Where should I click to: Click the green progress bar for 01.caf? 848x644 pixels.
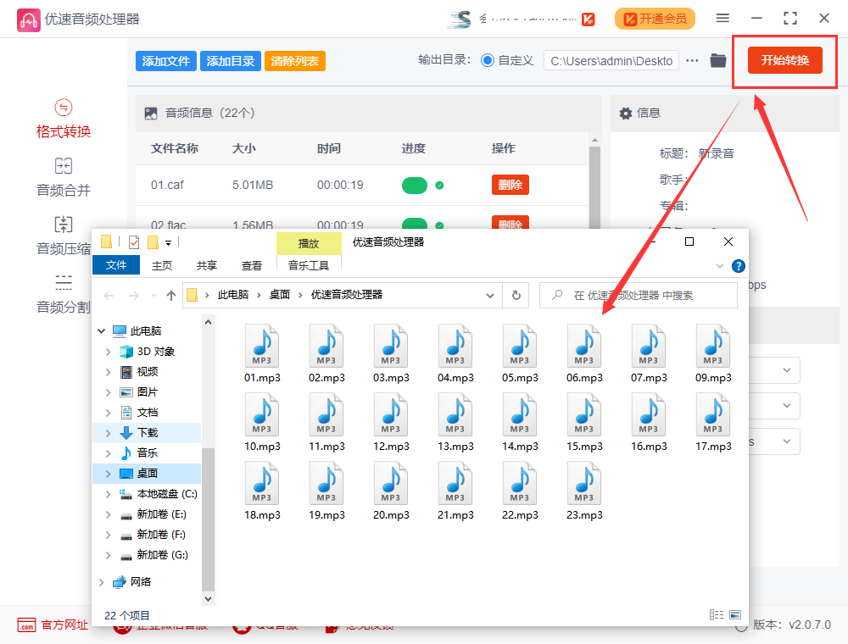[415, 186]
